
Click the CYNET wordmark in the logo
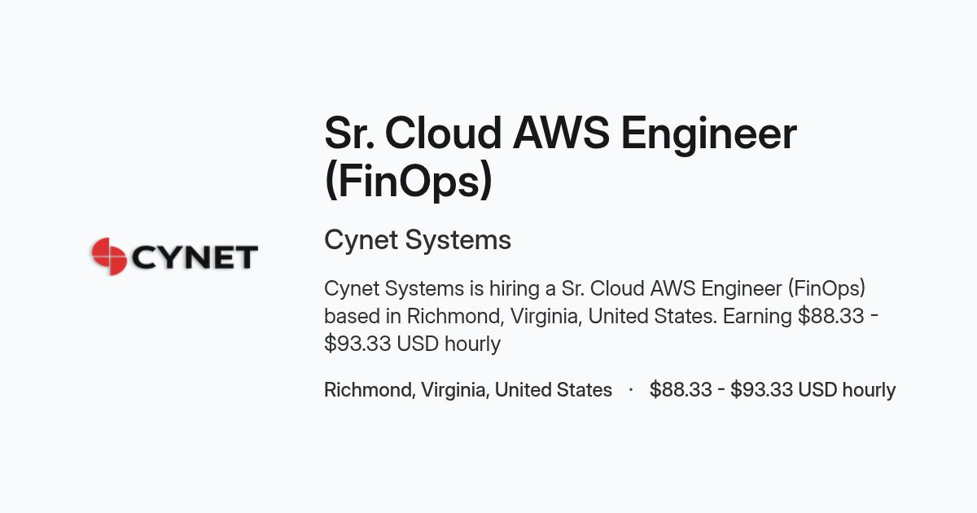pos(194,258)
